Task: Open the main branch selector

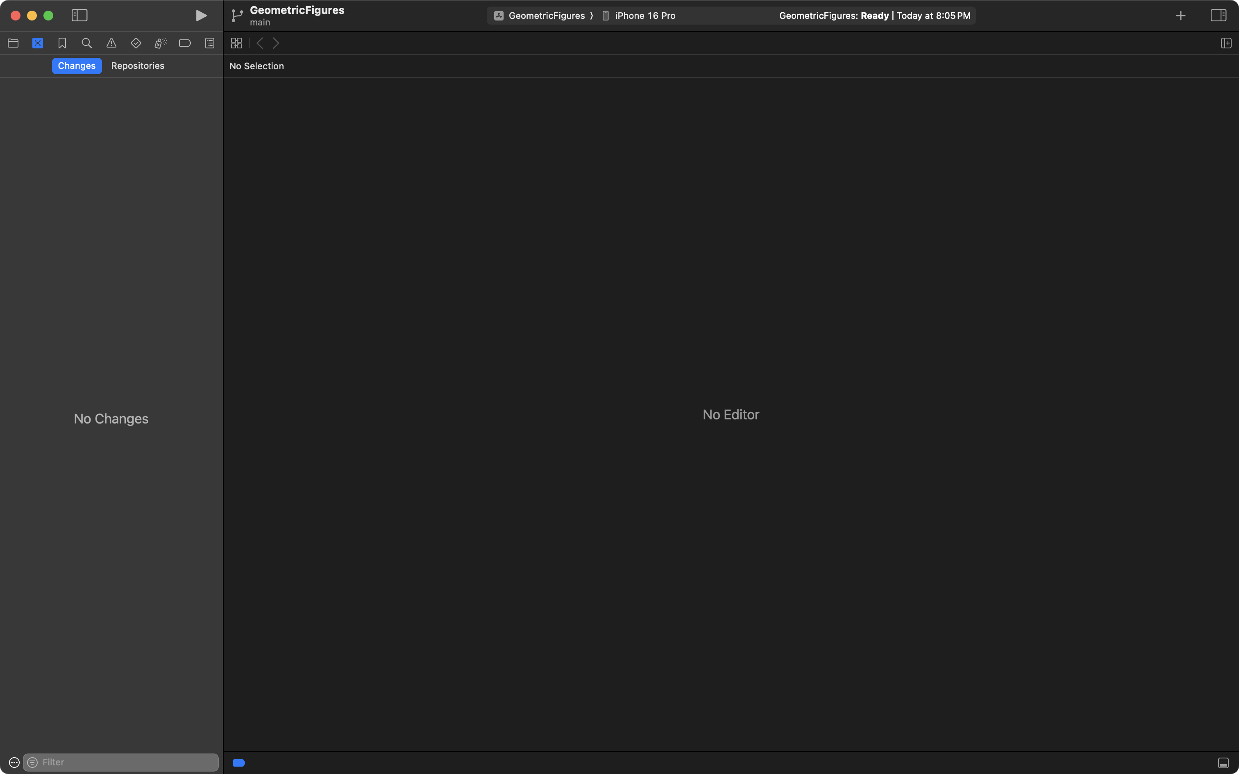Action: pos(260,23)
